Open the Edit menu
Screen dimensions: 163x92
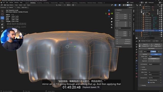click(7, 3)
